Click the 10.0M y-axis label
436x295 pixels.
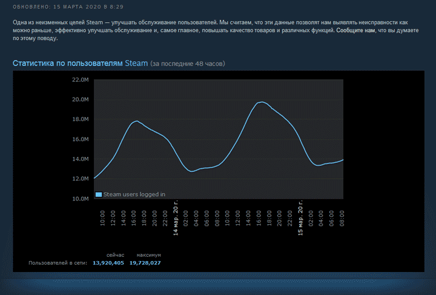[81, 199]
